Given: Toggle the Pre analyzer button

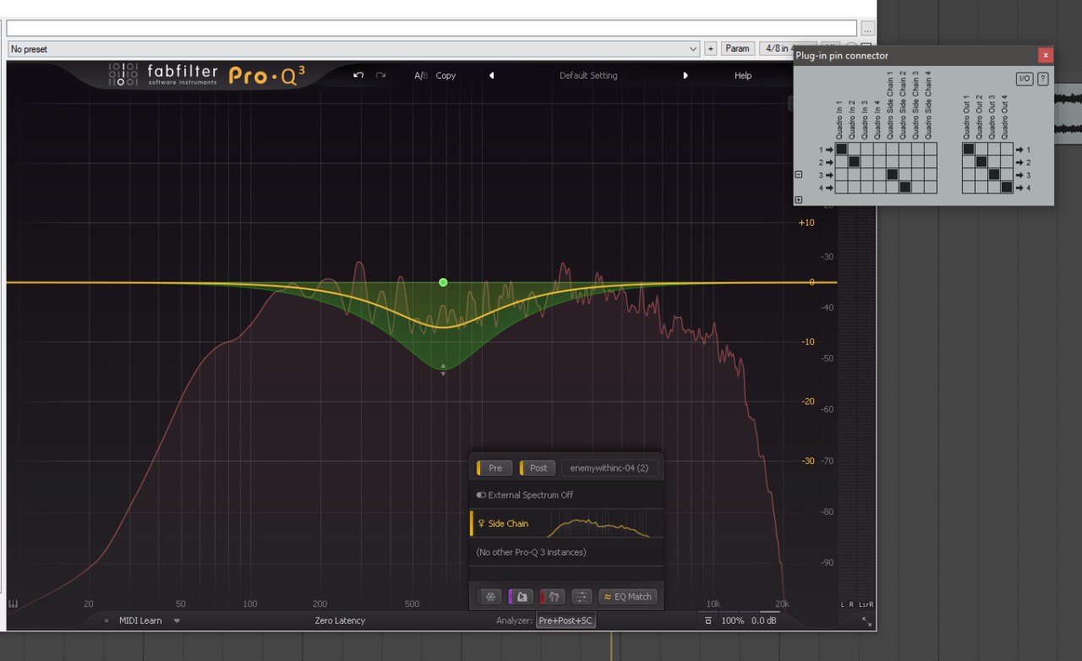Looking at the screenshot, I should pos(495,467).
